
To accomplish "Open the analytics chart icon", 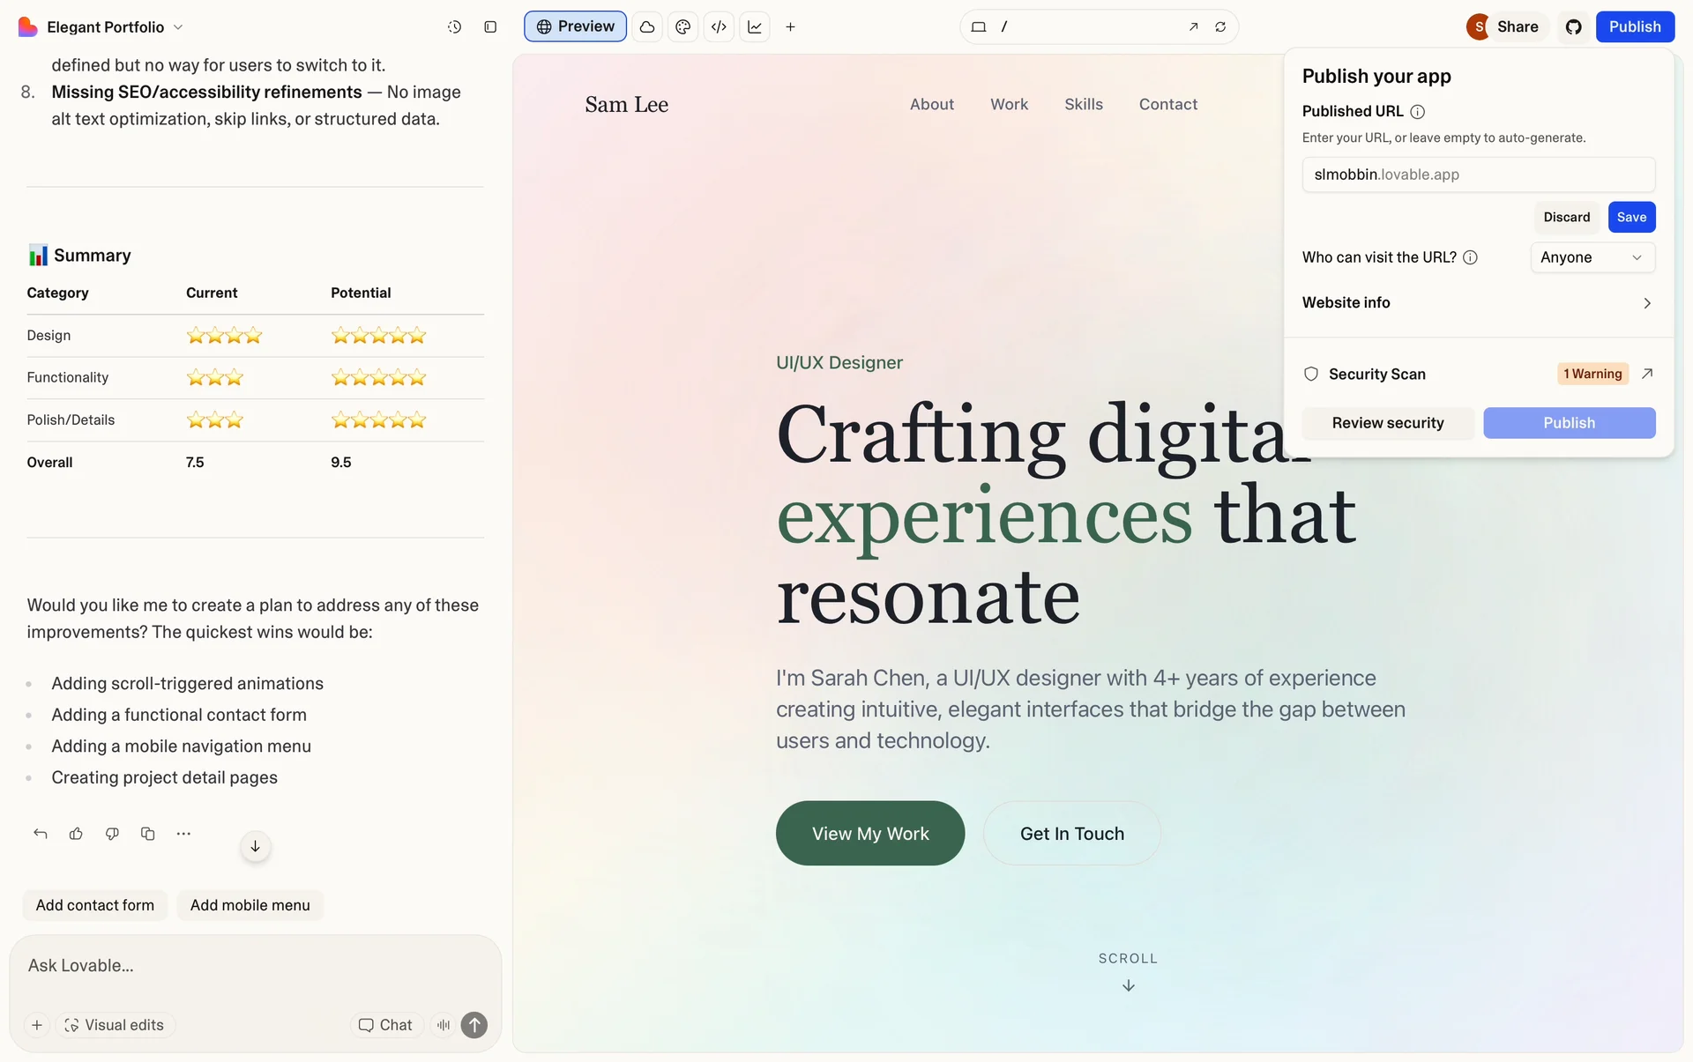I will pyautogui.click(x=755, y=27).
